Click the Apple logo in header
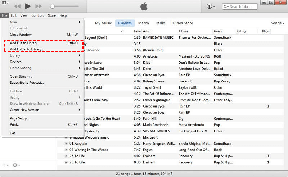This screenshot has height=177, width=288. coord(144,6)
